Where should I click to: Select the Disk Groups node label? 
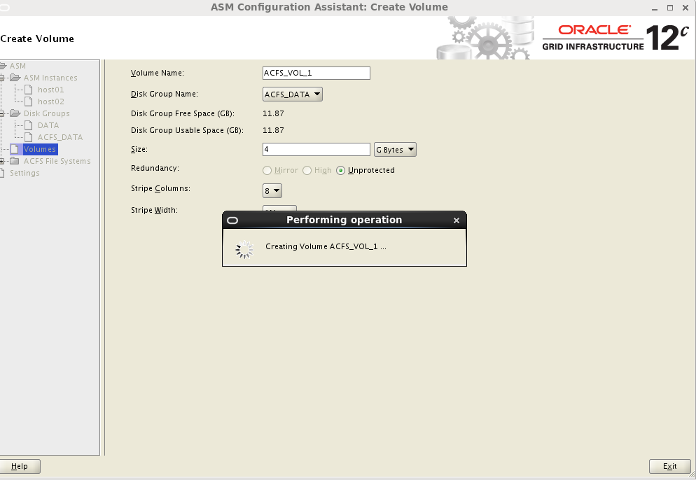click(x=47, y=113)
